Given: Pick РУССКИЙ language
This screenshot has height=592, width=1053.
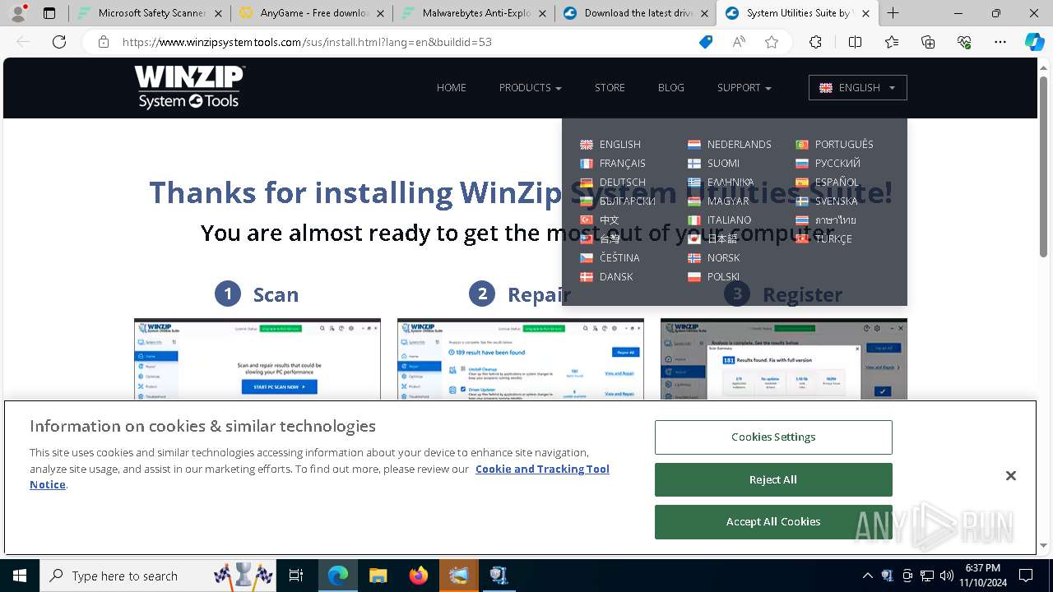Looking at the screenshot, I should point(828,164).
